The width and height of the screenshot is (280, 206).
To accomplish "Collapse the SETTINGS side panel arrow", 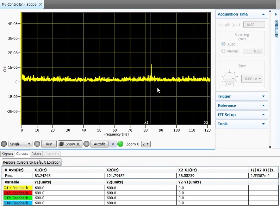I will [x=276, y=14].
